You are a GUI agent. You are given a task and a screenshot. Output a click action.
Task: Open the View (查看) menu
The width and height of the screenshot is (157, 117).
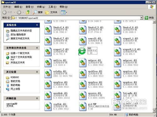[30, 7]
